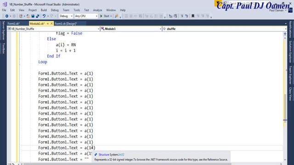Click the pin icon on Module1.vb tab

tap(48, 23)
